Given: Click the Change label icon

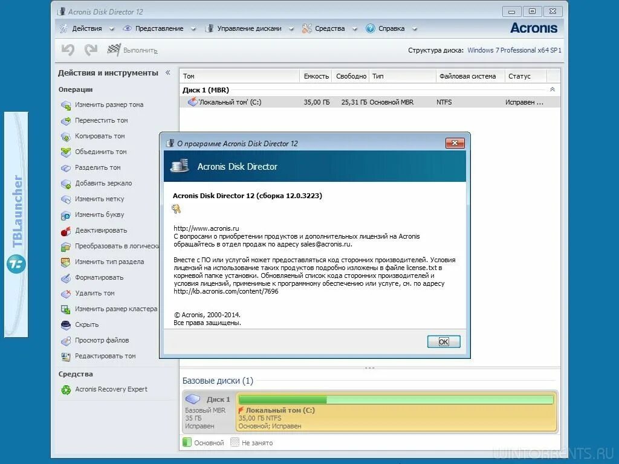Looking at the screenshot, I should click(65, 199).
